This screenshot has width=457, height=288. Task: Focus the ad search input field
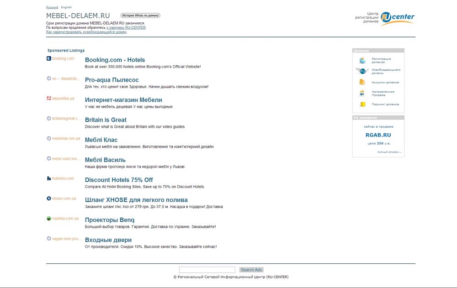point(207,270)
